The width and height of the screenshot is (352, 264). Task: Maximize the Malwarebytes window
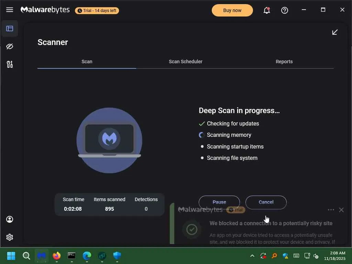(323, 10)
